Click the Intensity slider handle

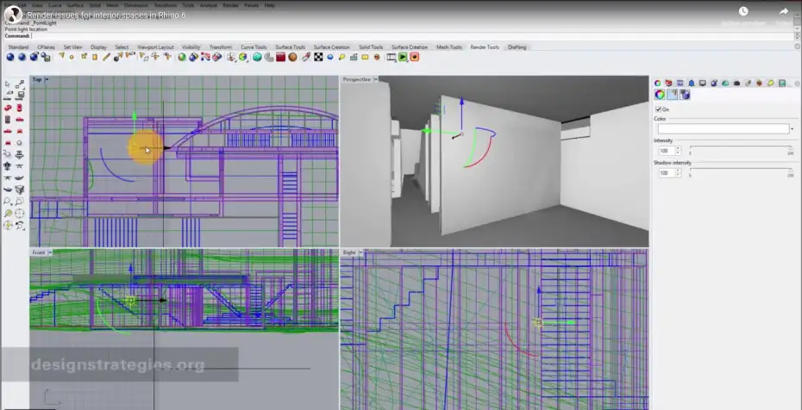(790, 147)
